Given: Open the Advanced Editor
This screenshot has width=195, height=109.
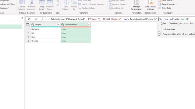Looking at the screenshot, I should pos(7,4).
